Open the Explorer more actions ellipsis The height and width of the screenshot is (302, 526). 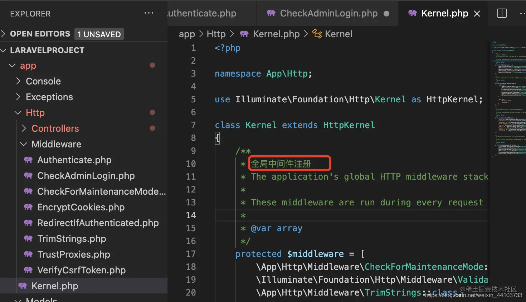148,13
